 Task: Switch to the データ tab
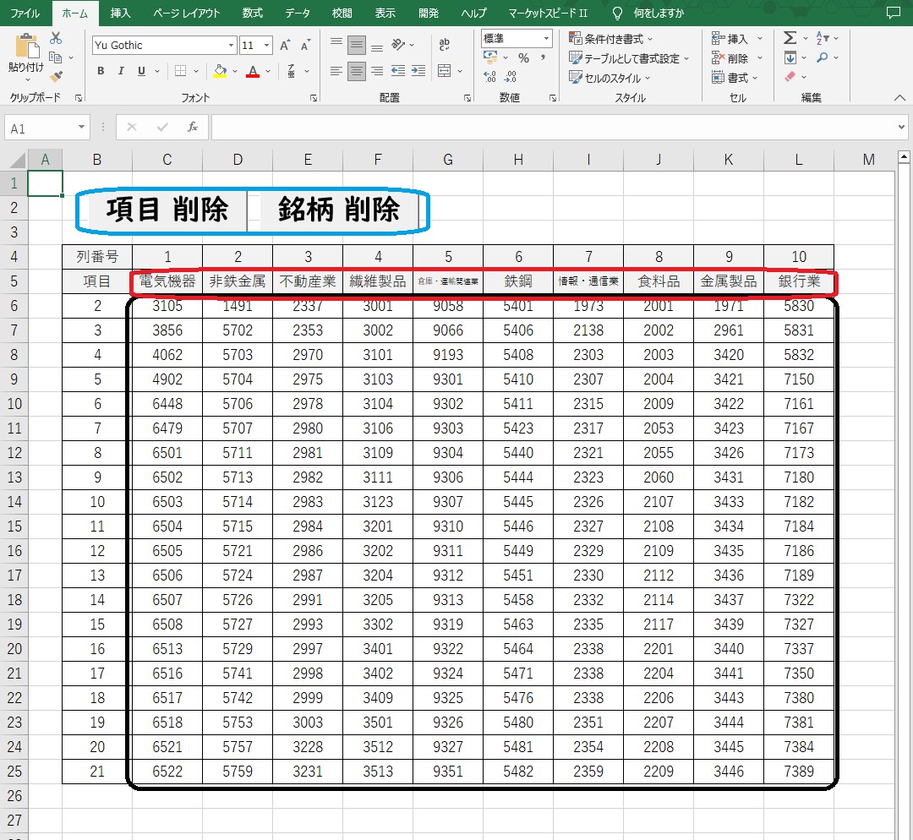click(x=298, y=13)
